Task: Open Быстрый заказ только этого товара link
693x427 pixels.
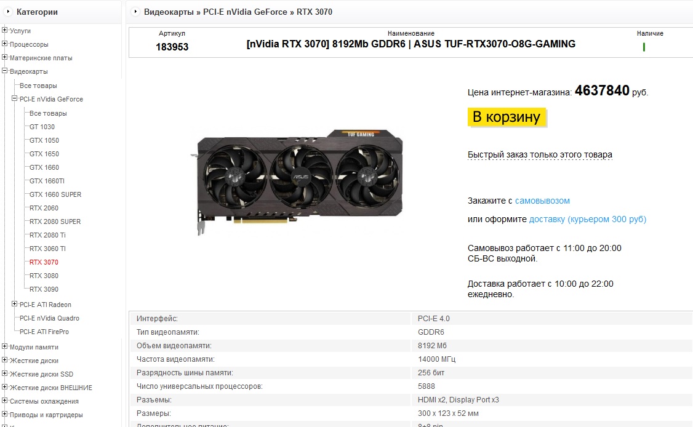Action: point(540,154)
